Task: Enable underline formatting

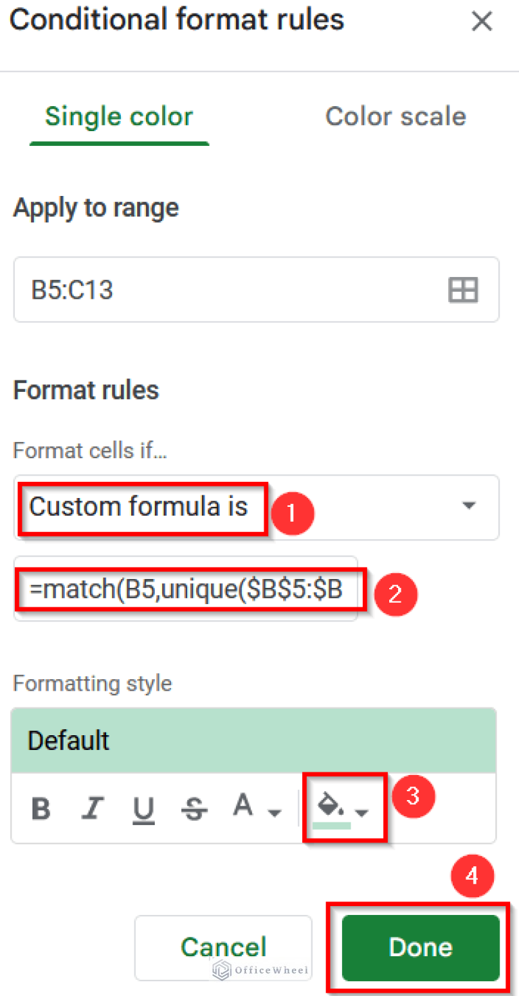Action: (x=144, y=806)
